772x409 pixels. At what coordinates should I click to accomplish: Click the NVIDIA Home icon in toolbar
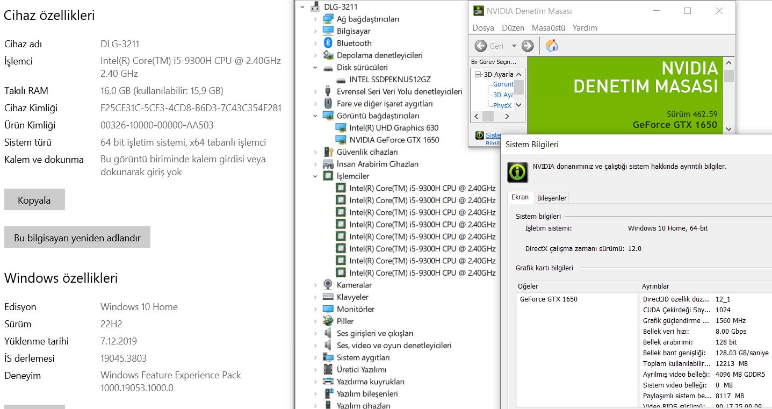[x=552, y=46]
